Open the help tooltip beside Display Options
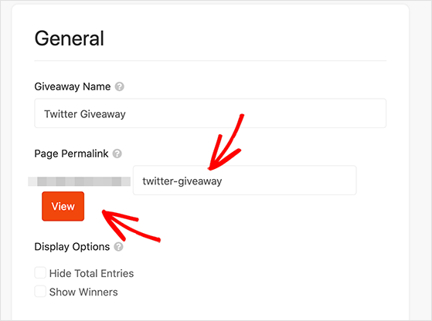Viewport: 432px width, 321px height. pyautogui.click(x=118, y=247)
